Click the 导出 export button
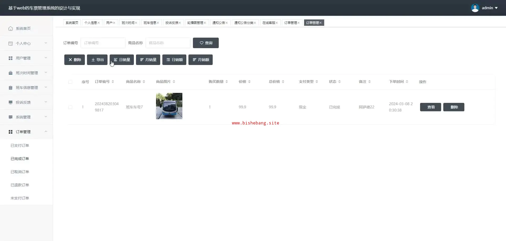 coord(97,60)
